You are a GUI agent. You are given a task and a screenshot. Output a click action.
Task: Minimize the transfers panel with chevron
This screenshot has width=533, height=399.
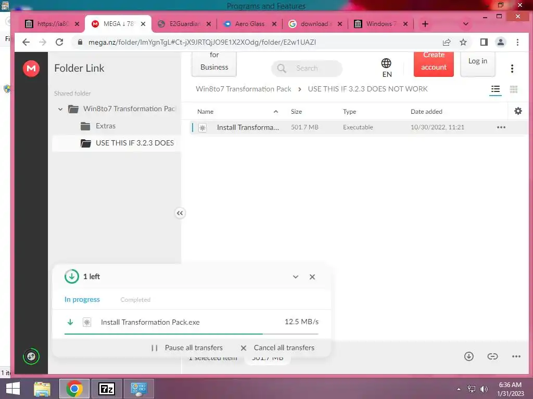pyautogui.click(x=296, y=277)
